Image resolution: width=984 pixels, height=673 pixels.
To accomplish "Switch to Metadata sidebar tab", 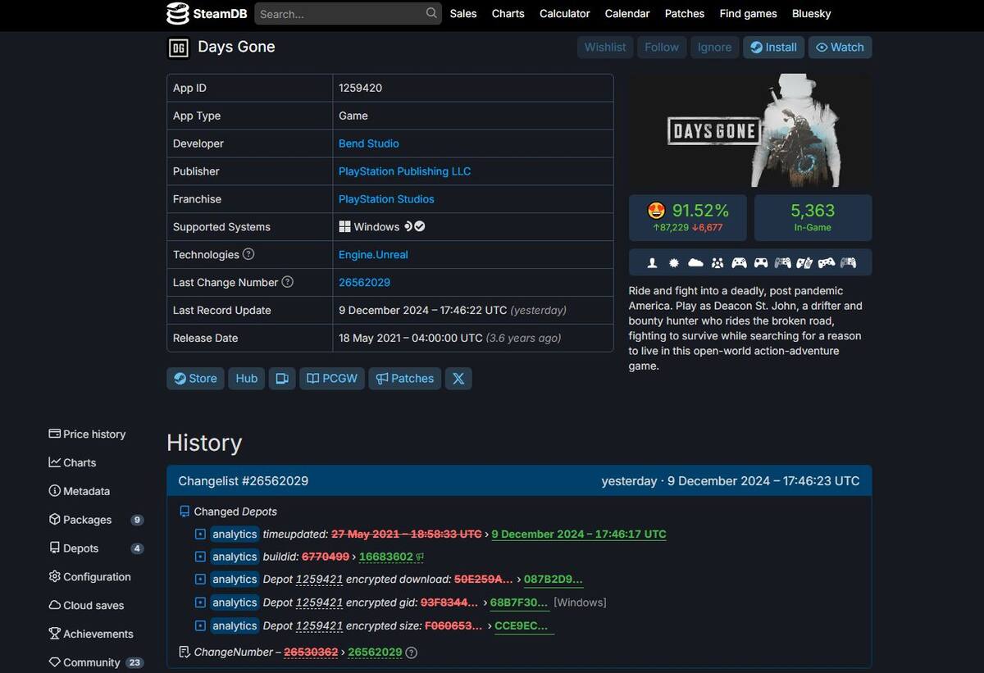I will pos(79,491).
